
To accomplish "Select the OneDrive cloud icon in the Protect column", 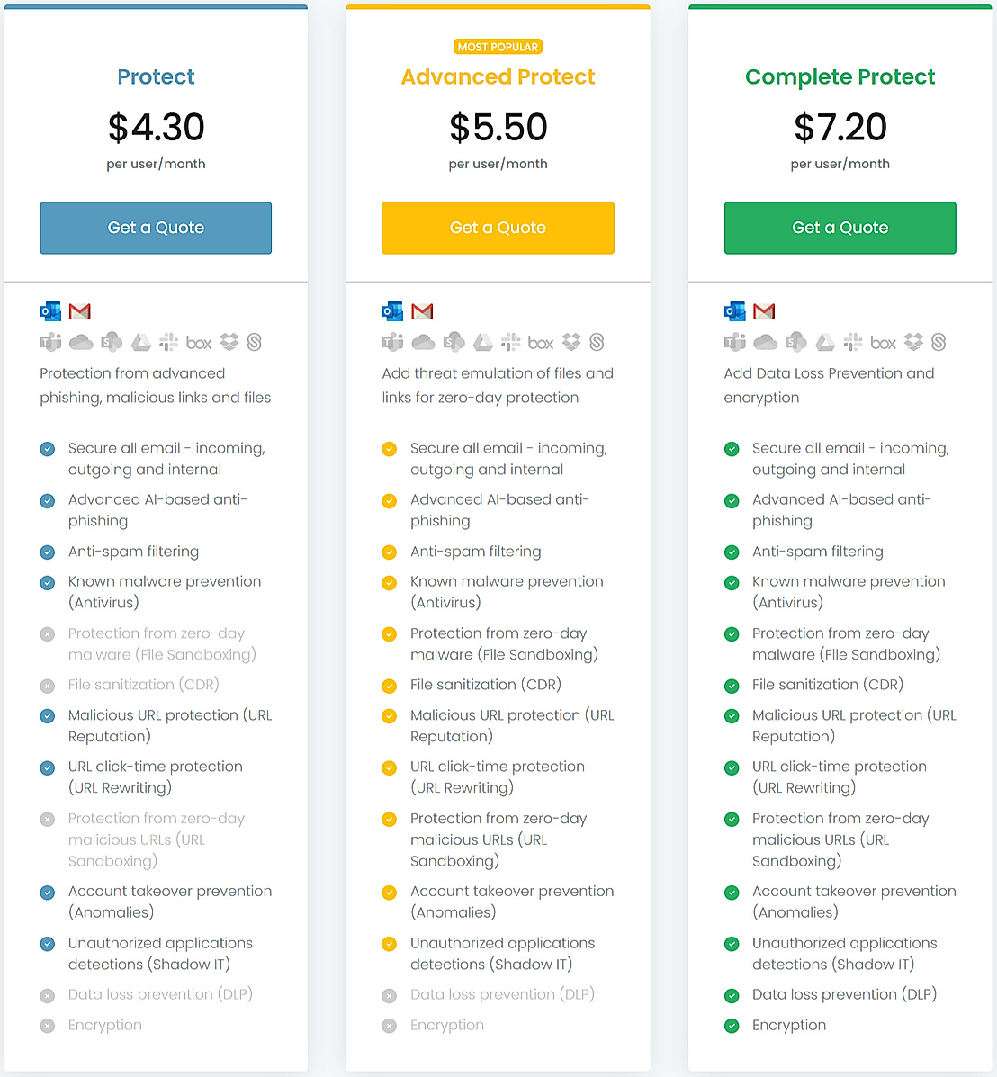I will [x=81, y=342].
